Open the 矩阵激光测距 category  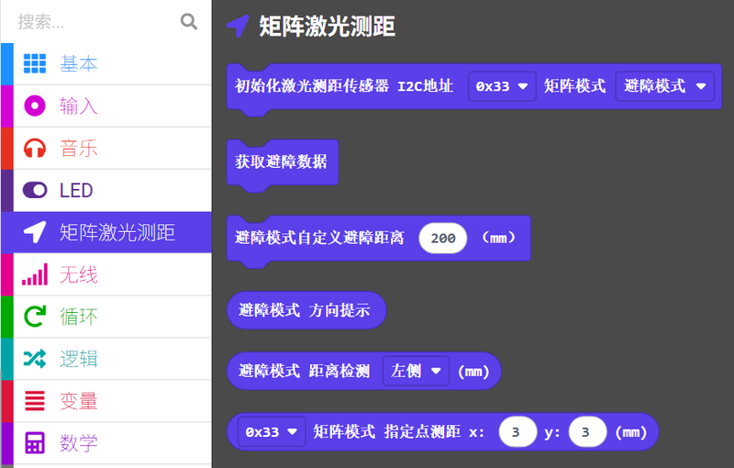(117, 232)
